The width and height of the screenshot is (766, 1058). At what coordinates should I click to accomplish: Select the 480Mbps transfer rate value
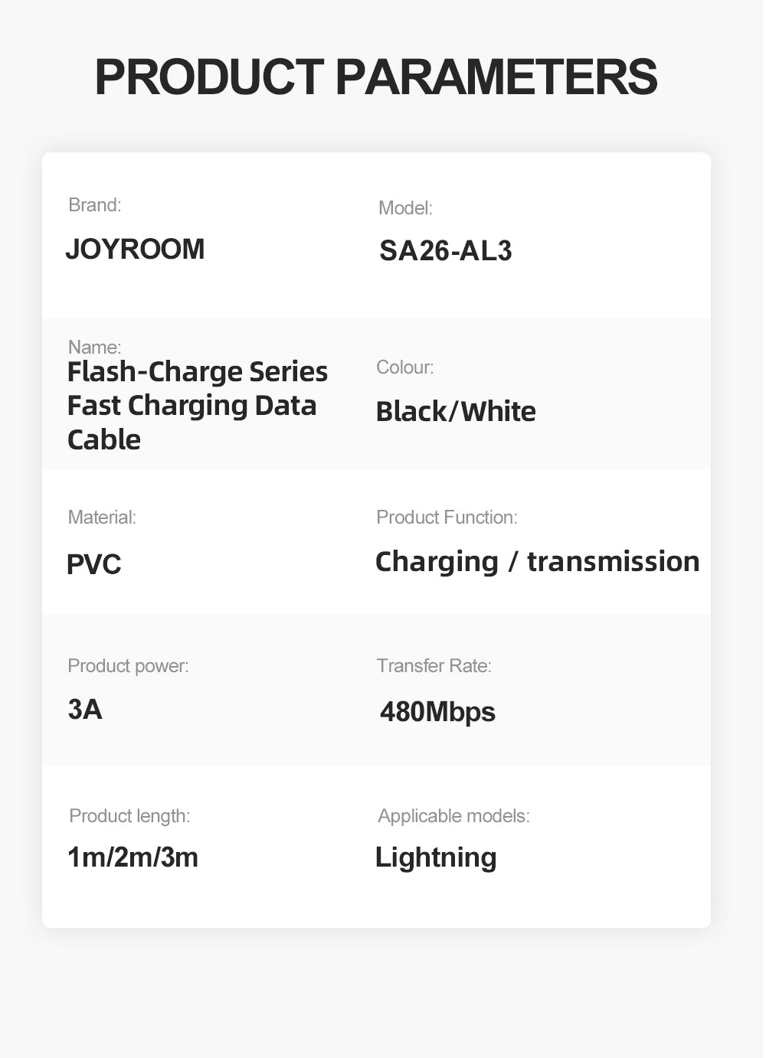[437, 712]
